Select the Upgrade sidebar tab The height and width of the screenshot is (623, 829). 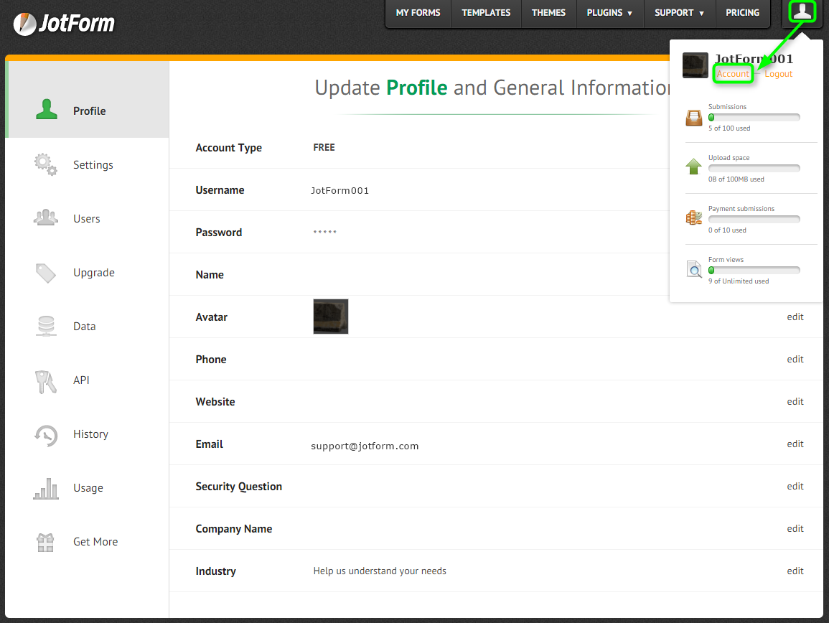88,272
